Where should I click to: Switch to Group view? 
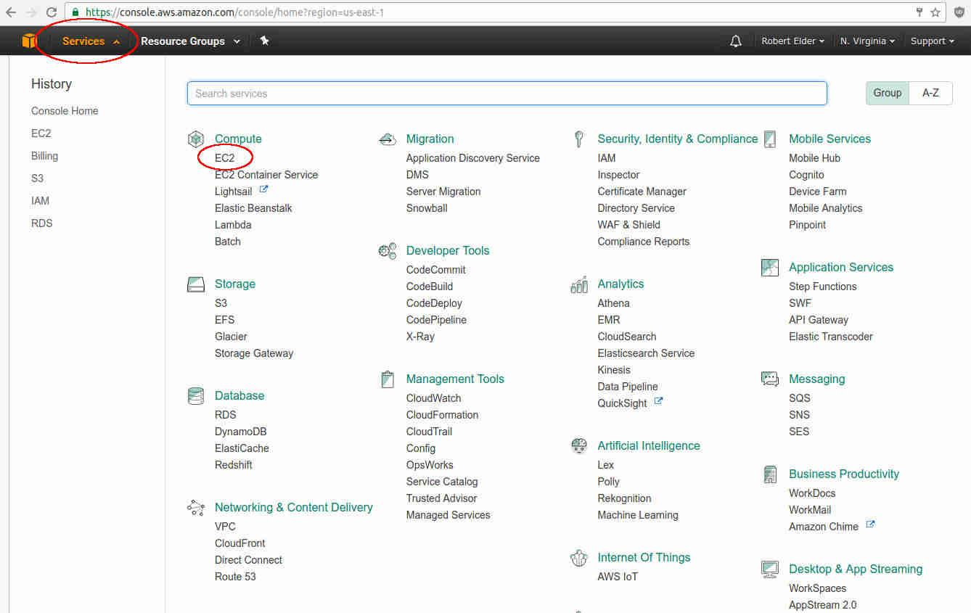887,93
